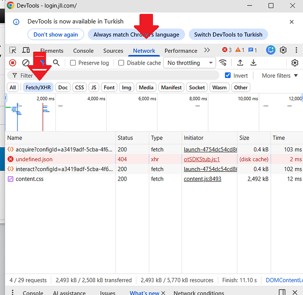The height and width of the screenshot is (295, 303).
Task: Open DevTools settings gear
Action: (283, 50)
